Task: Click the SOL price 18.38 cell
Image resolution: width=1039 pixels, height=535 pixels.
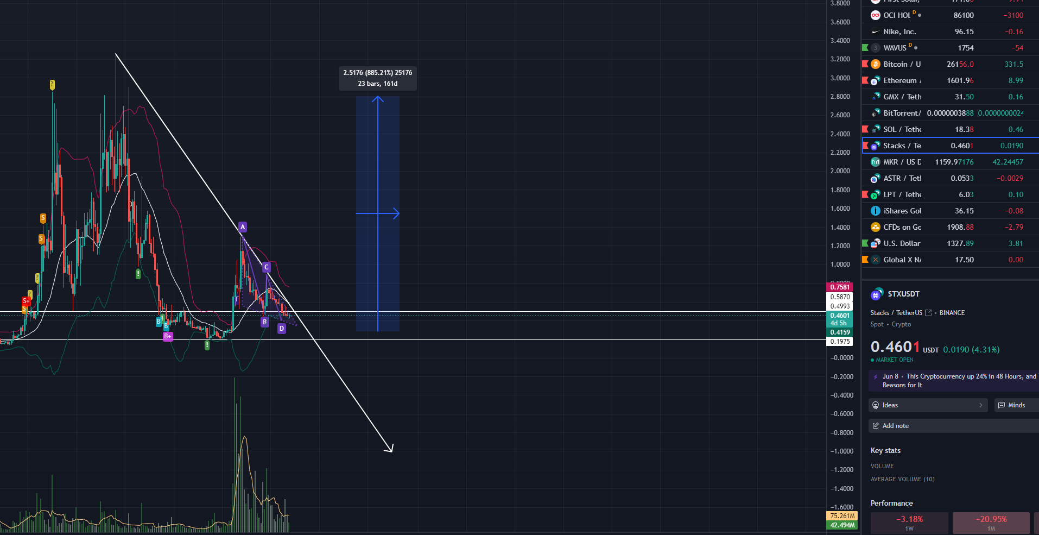Action: pos(964,129)
